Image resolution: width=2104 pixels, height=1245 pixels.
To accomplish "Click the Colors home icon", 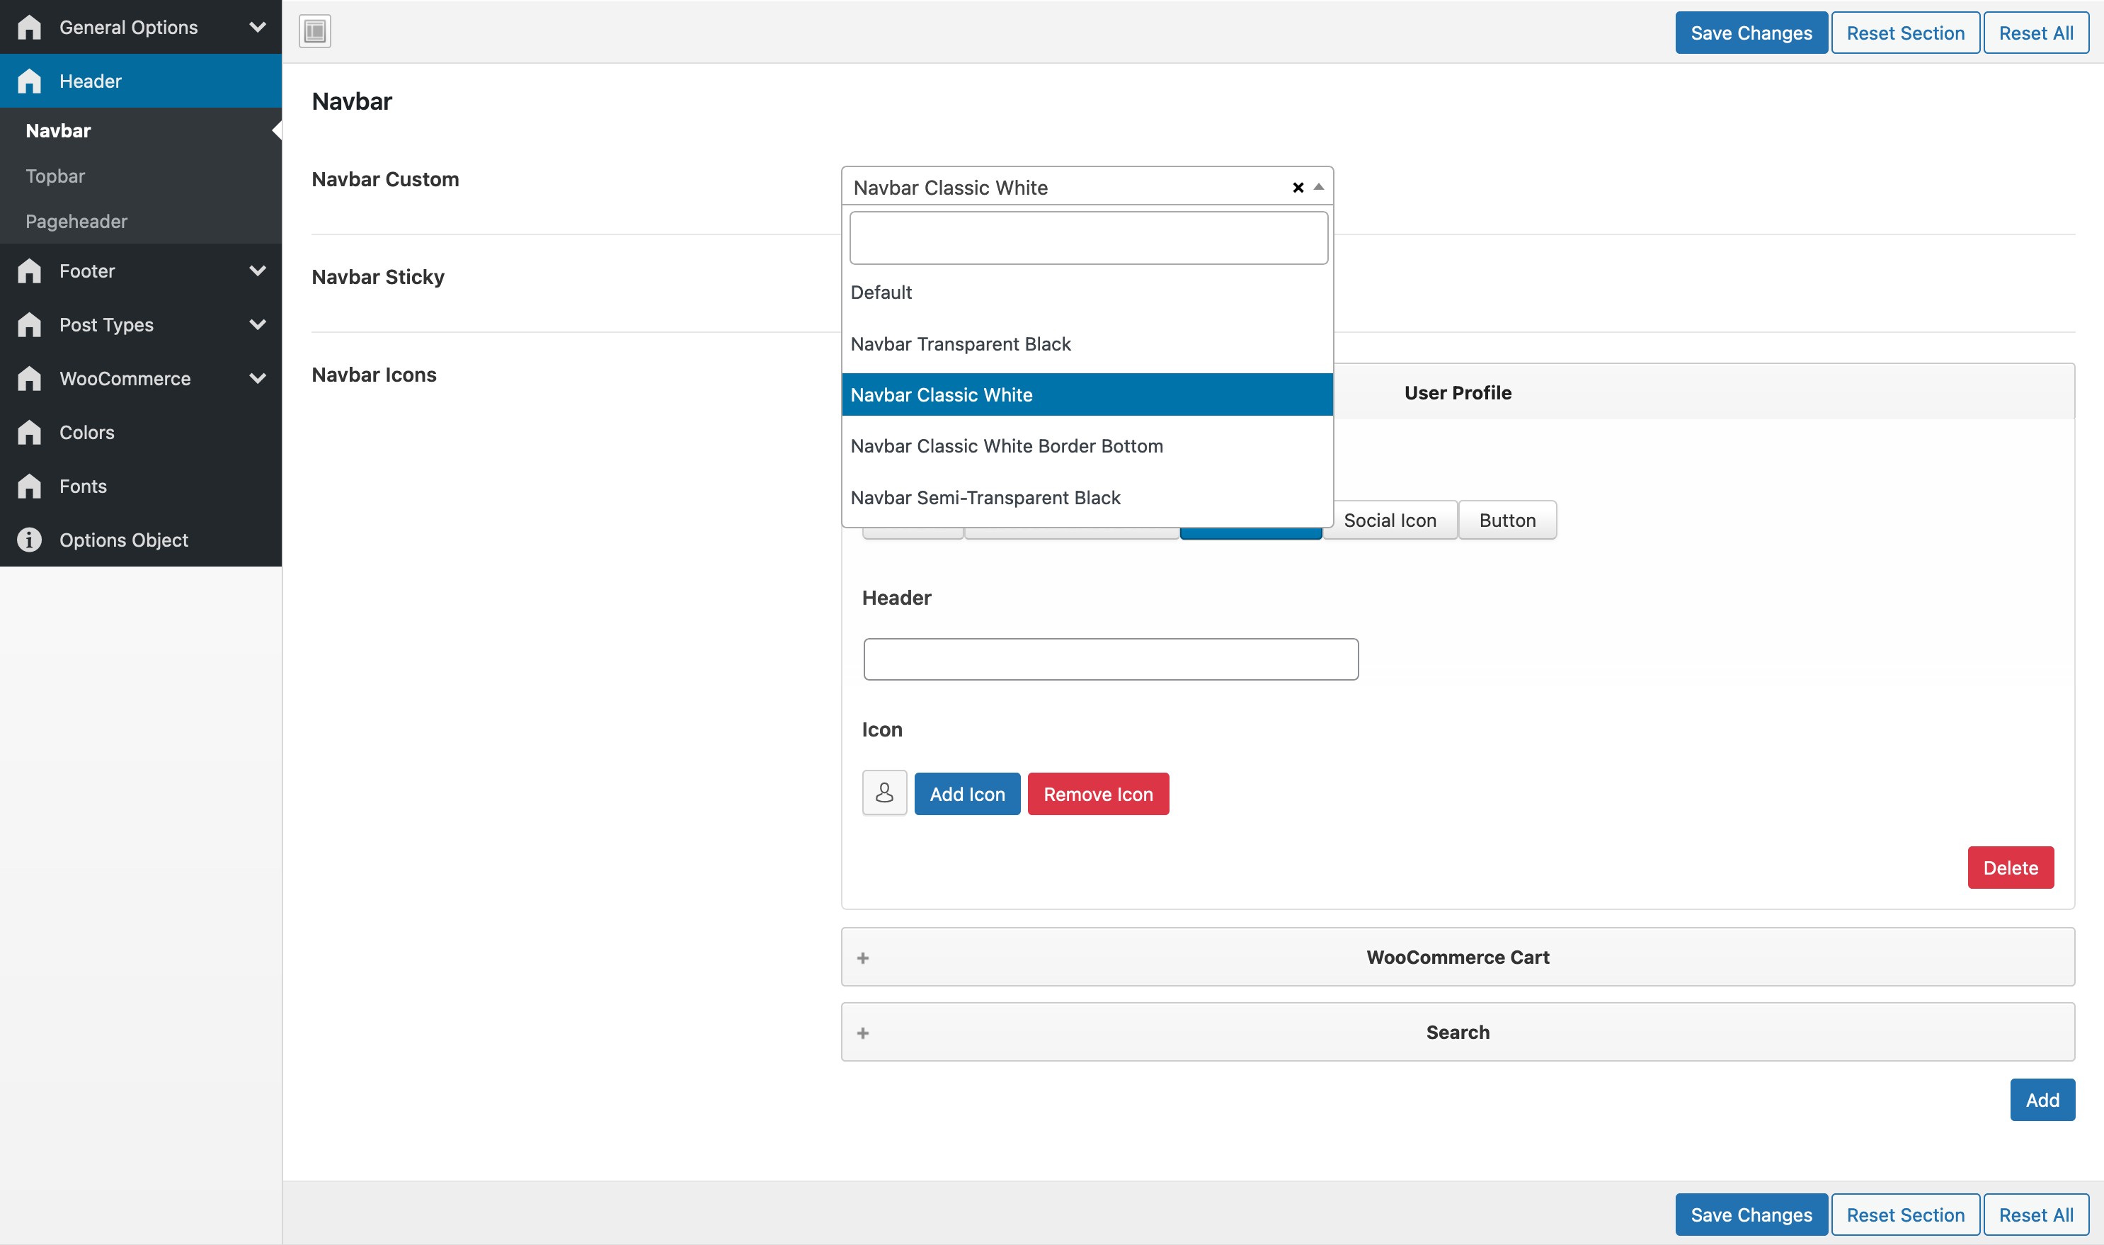I will (29, 431).
